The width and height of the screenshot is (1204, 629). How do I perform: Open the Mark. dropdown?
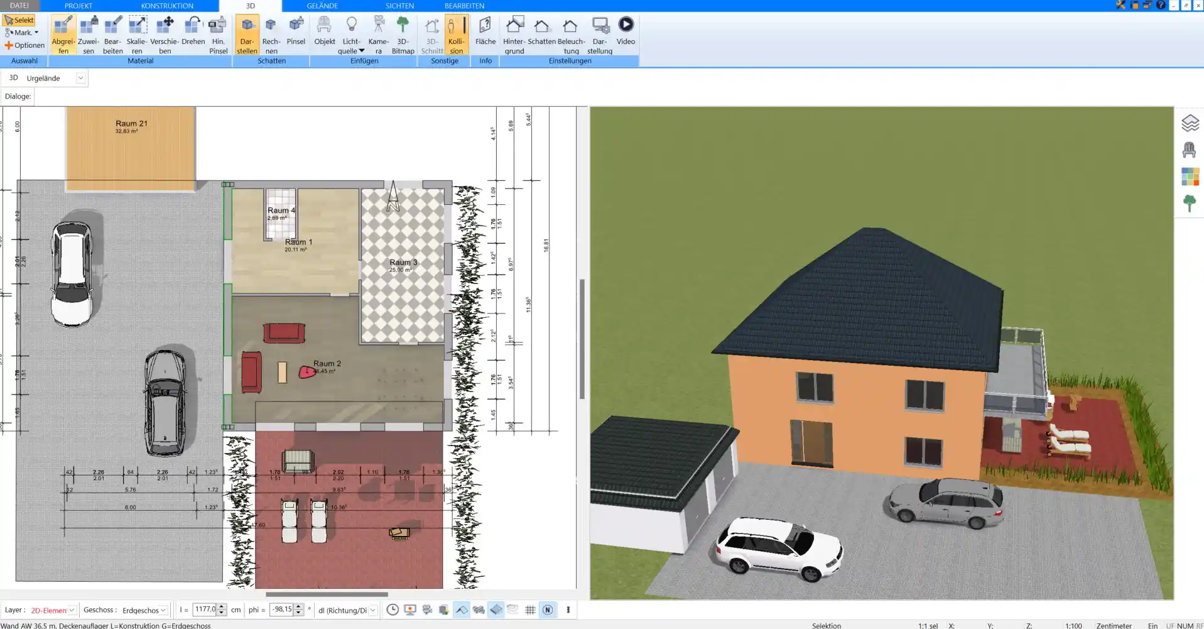pyautogui.click(x=22, y=33)
